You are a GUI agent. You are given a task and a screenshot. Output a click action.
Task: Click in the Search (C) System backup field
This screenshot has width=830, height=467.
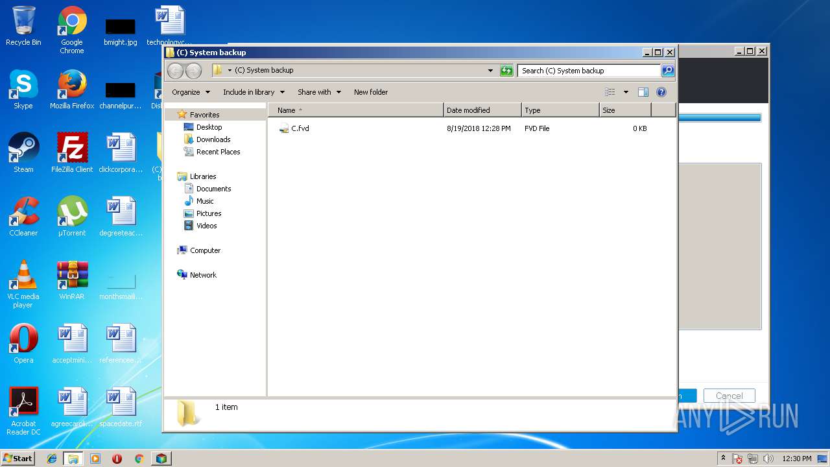pos(589,71)
